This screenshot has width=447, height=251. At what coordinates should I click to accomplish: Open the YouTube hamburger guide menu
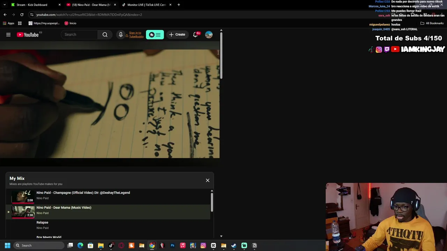click(8, 35)
